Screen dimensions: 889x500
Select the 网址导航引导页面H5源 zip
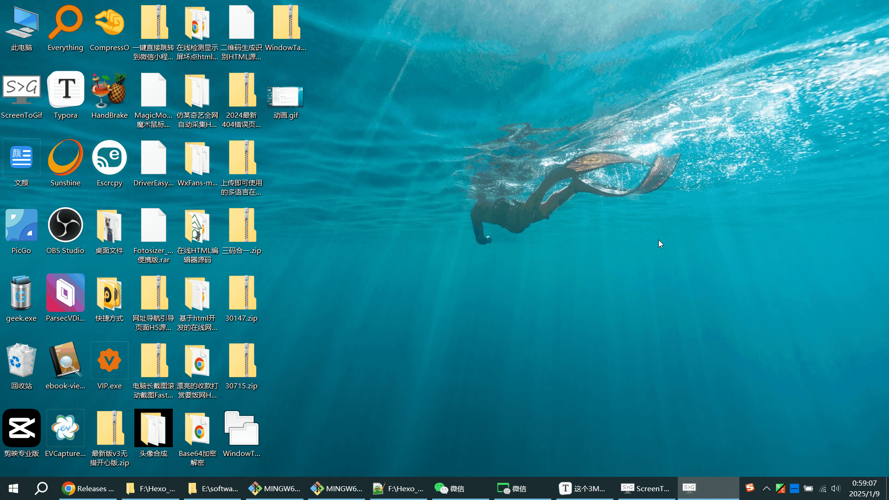[x=153, y=304]
